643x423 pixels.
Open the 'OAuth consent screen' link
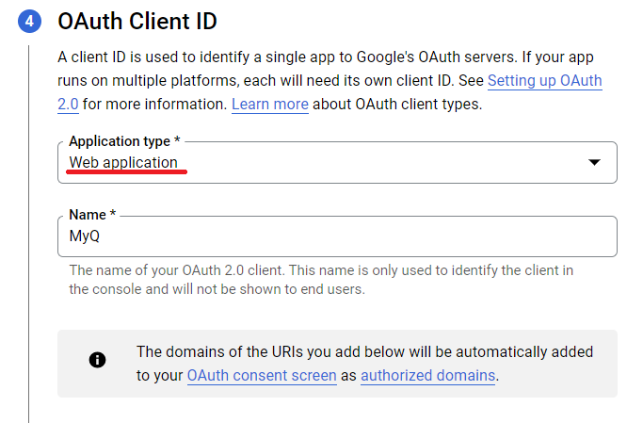[261, 375]
